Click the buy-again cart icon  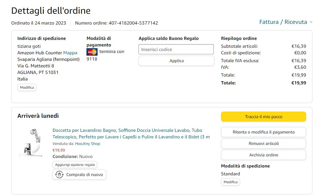coord(59,175)
